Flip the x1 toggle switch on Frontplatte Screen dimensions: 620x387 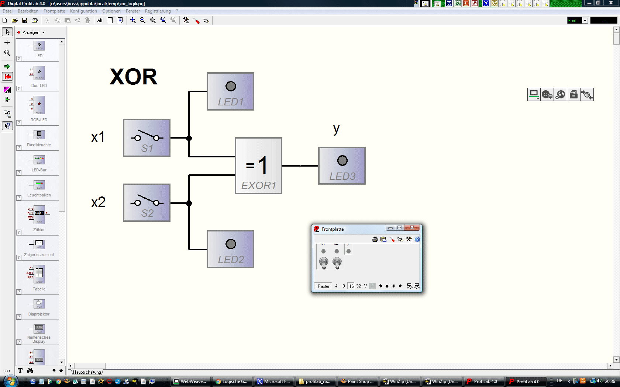pyautogui.click(x=324, y=262)
